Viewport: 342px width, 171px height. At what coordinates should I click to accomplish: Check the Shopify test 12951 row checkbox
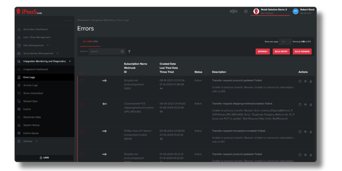point(81,81)
